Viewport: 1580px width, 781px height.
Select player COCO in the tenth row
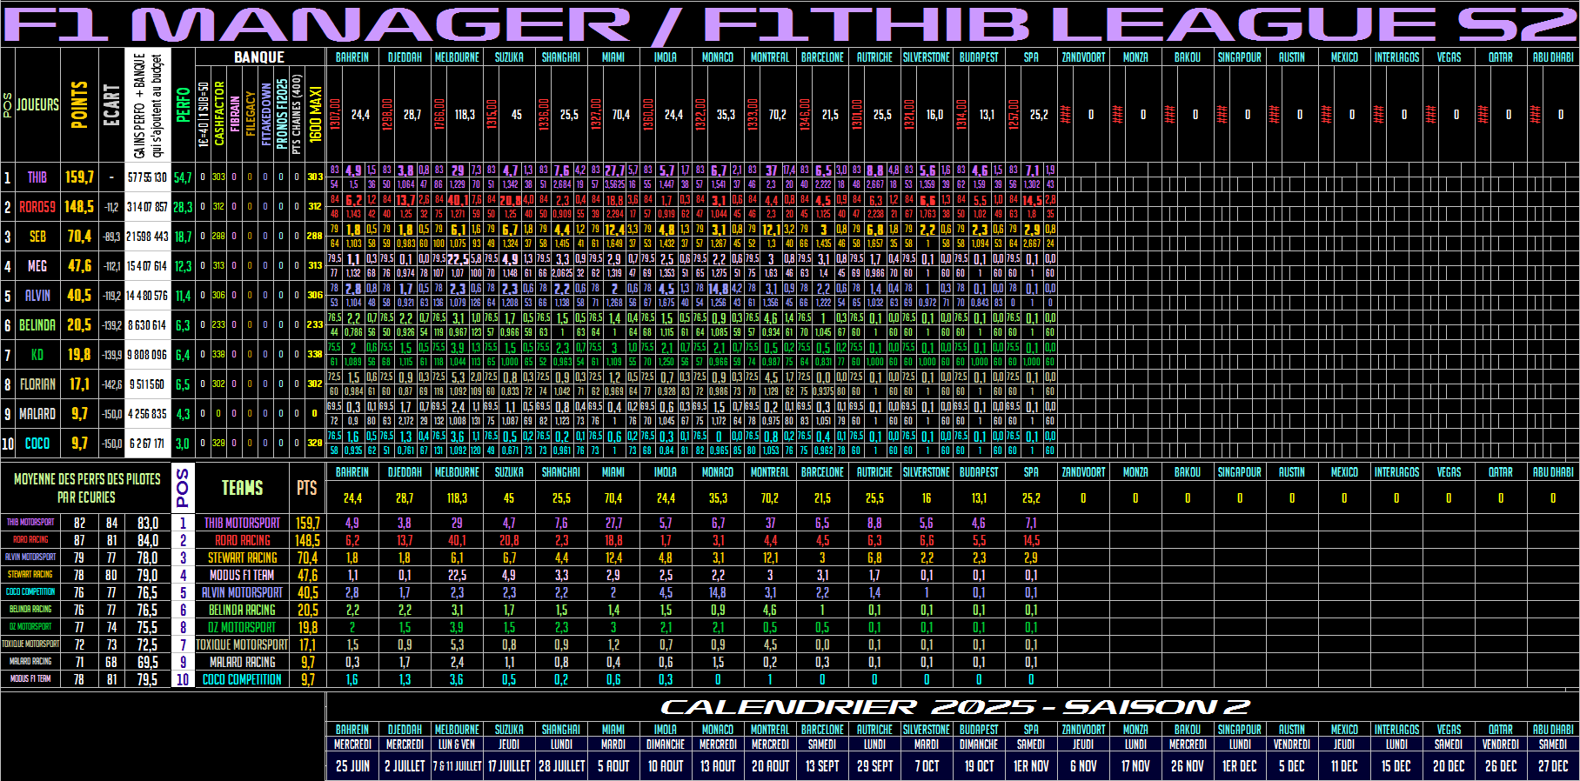pos(37,444)
